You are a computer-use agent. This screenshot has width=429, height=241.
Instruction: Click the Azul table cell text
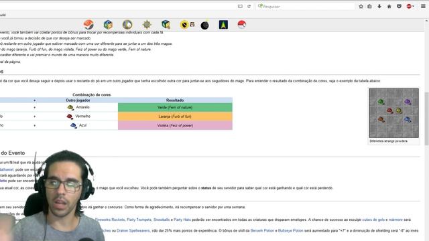(x=82, y=125)
